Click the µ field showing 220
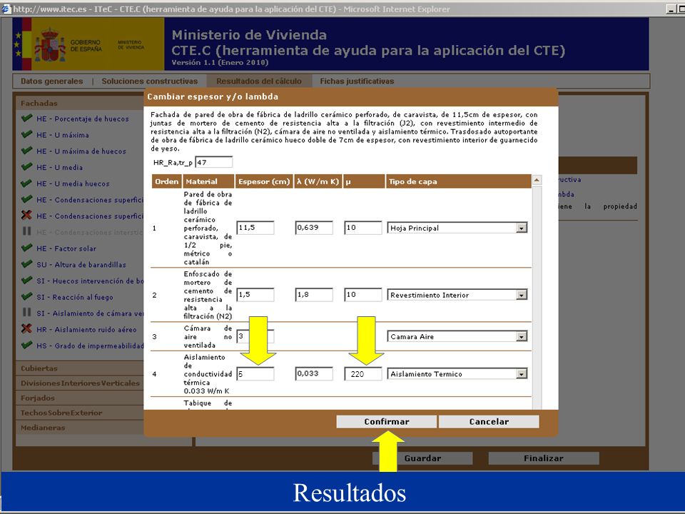 [x=362, y=373]
